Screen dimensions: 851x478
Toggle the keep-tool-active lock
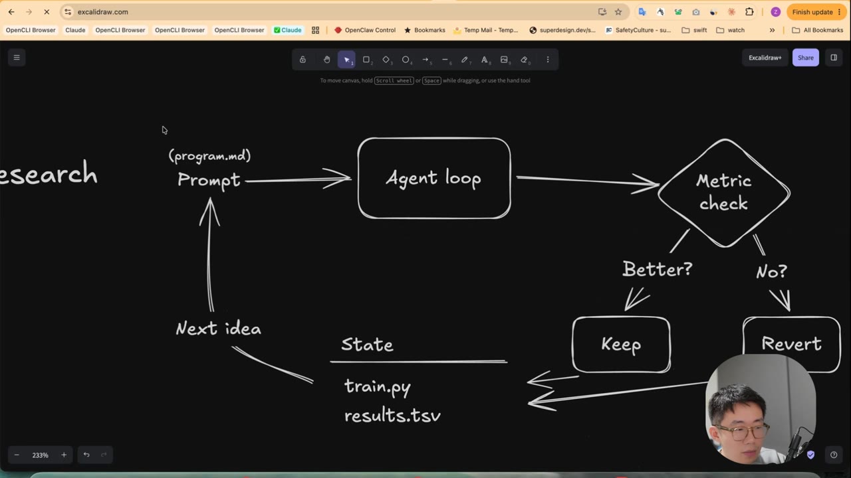(x=303, y=60)
